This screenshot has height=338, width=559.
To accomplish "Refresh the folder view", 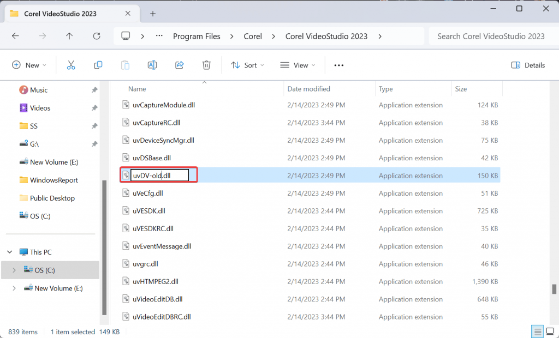I will pyautogui.click(x=97, y=36).
